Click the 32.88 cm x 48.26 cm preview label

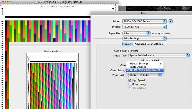52,51
